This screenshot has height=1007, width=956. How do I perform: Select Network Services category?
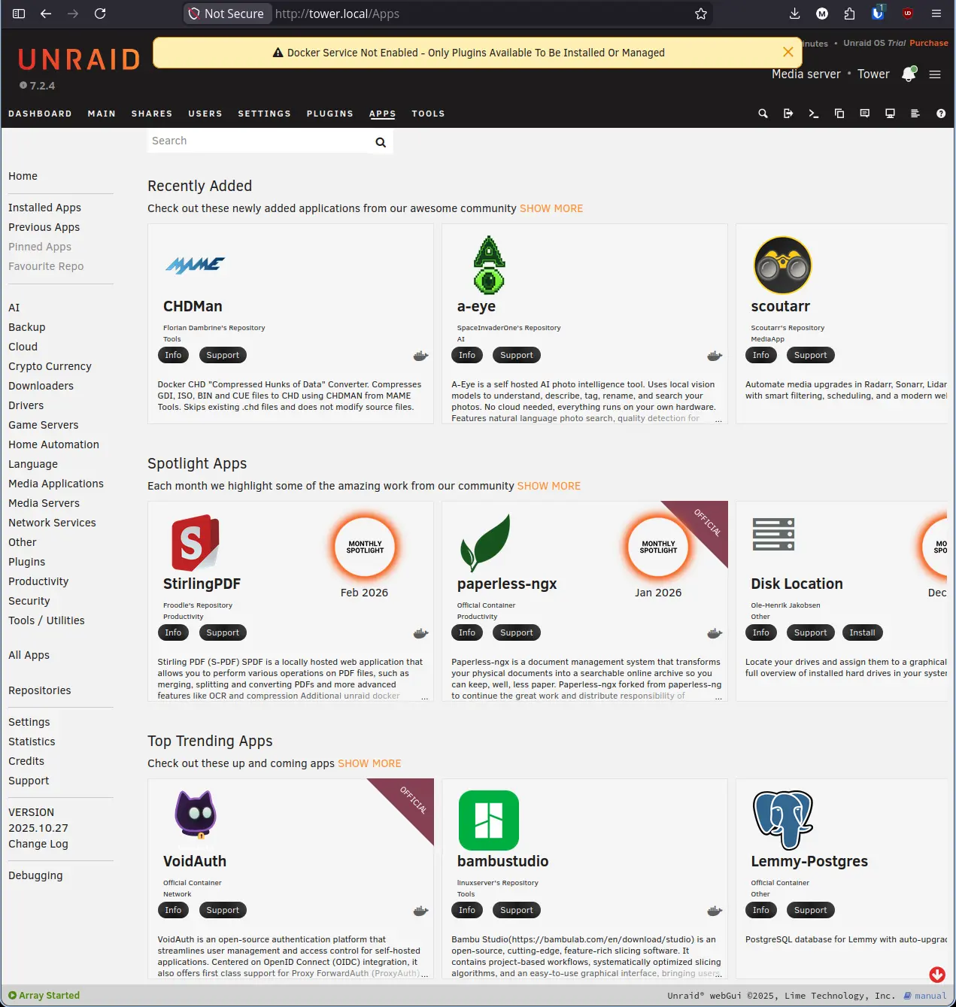pyautogui.click(x=52, y=523)
